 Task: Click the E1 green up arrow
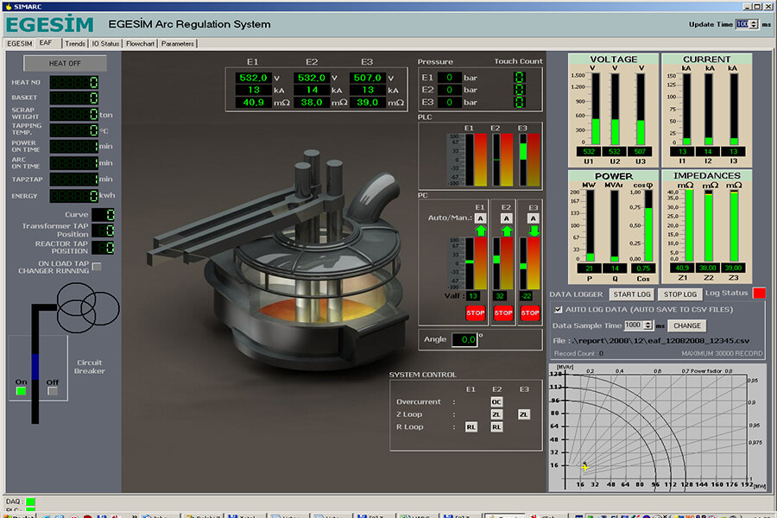point(481,231)
